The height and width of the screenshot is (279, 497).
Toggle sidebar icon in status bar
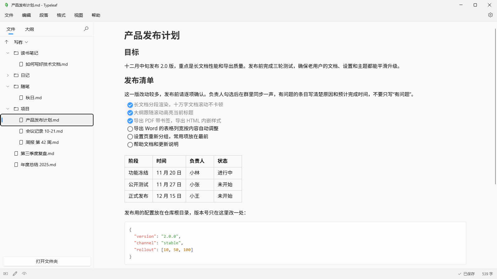click(x=6, y=274)
